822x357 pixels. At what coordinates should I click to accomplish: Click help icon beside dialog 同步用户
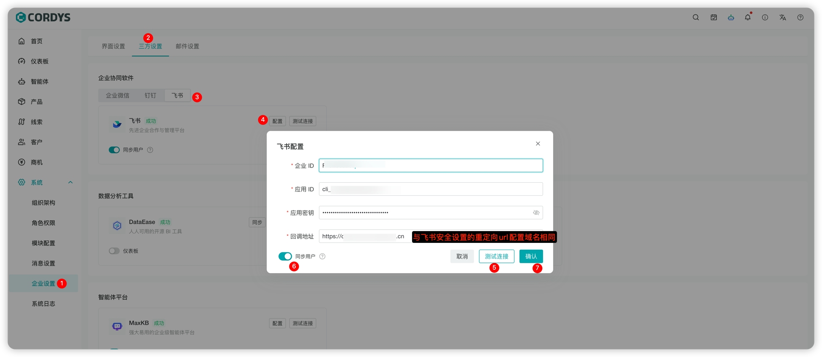pyautogui.click(x=322, y=256)
